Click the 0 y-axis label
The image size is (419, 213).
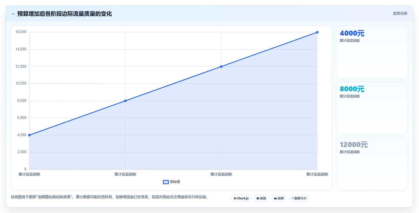tap(25, 169)
